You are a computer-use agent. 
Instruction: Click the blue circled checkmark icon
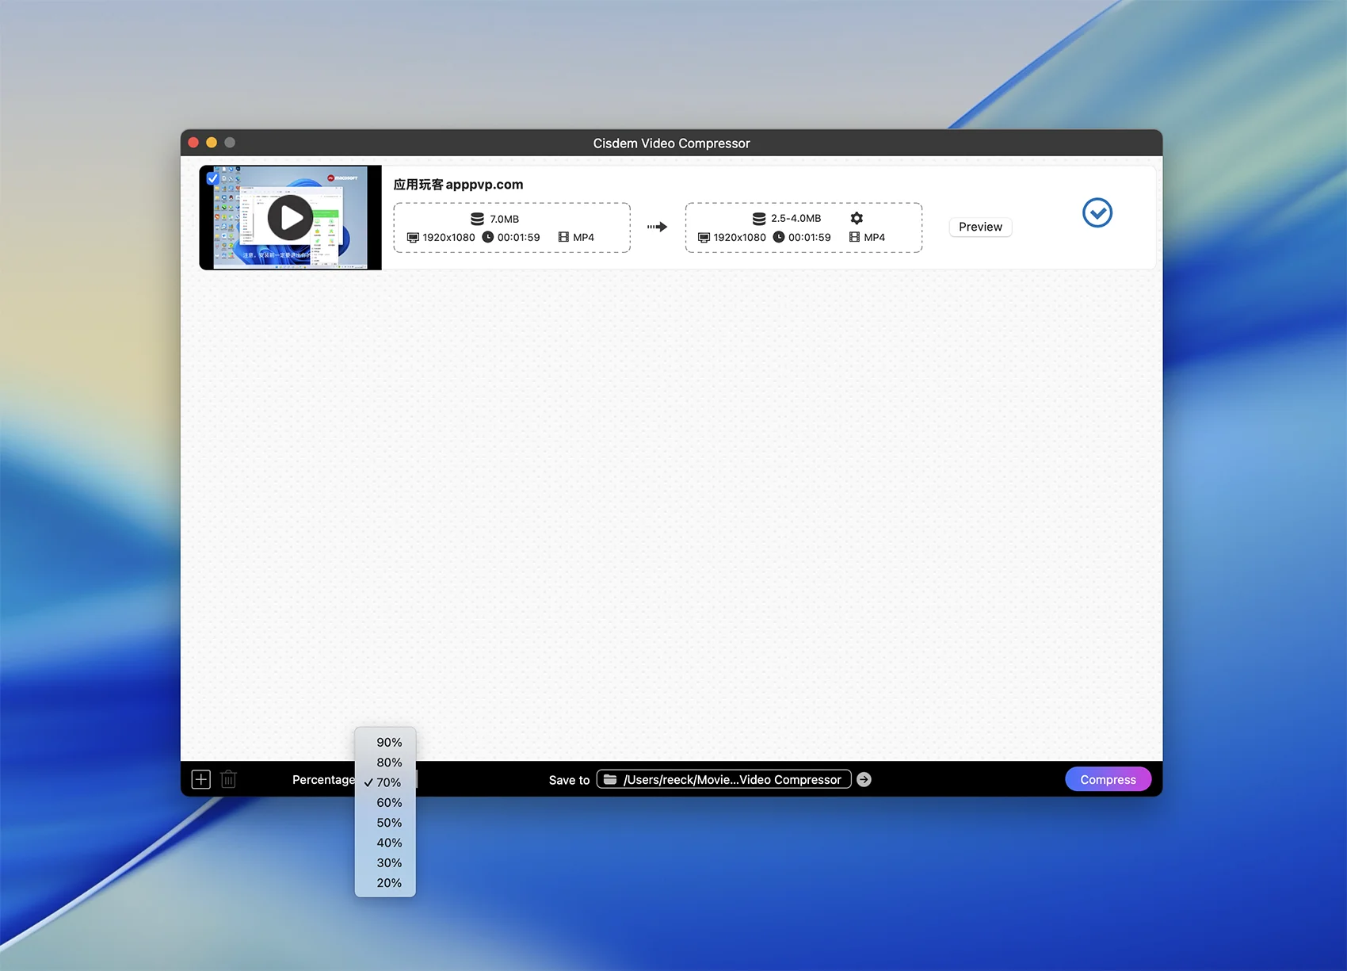click(x=1097, y=212)
